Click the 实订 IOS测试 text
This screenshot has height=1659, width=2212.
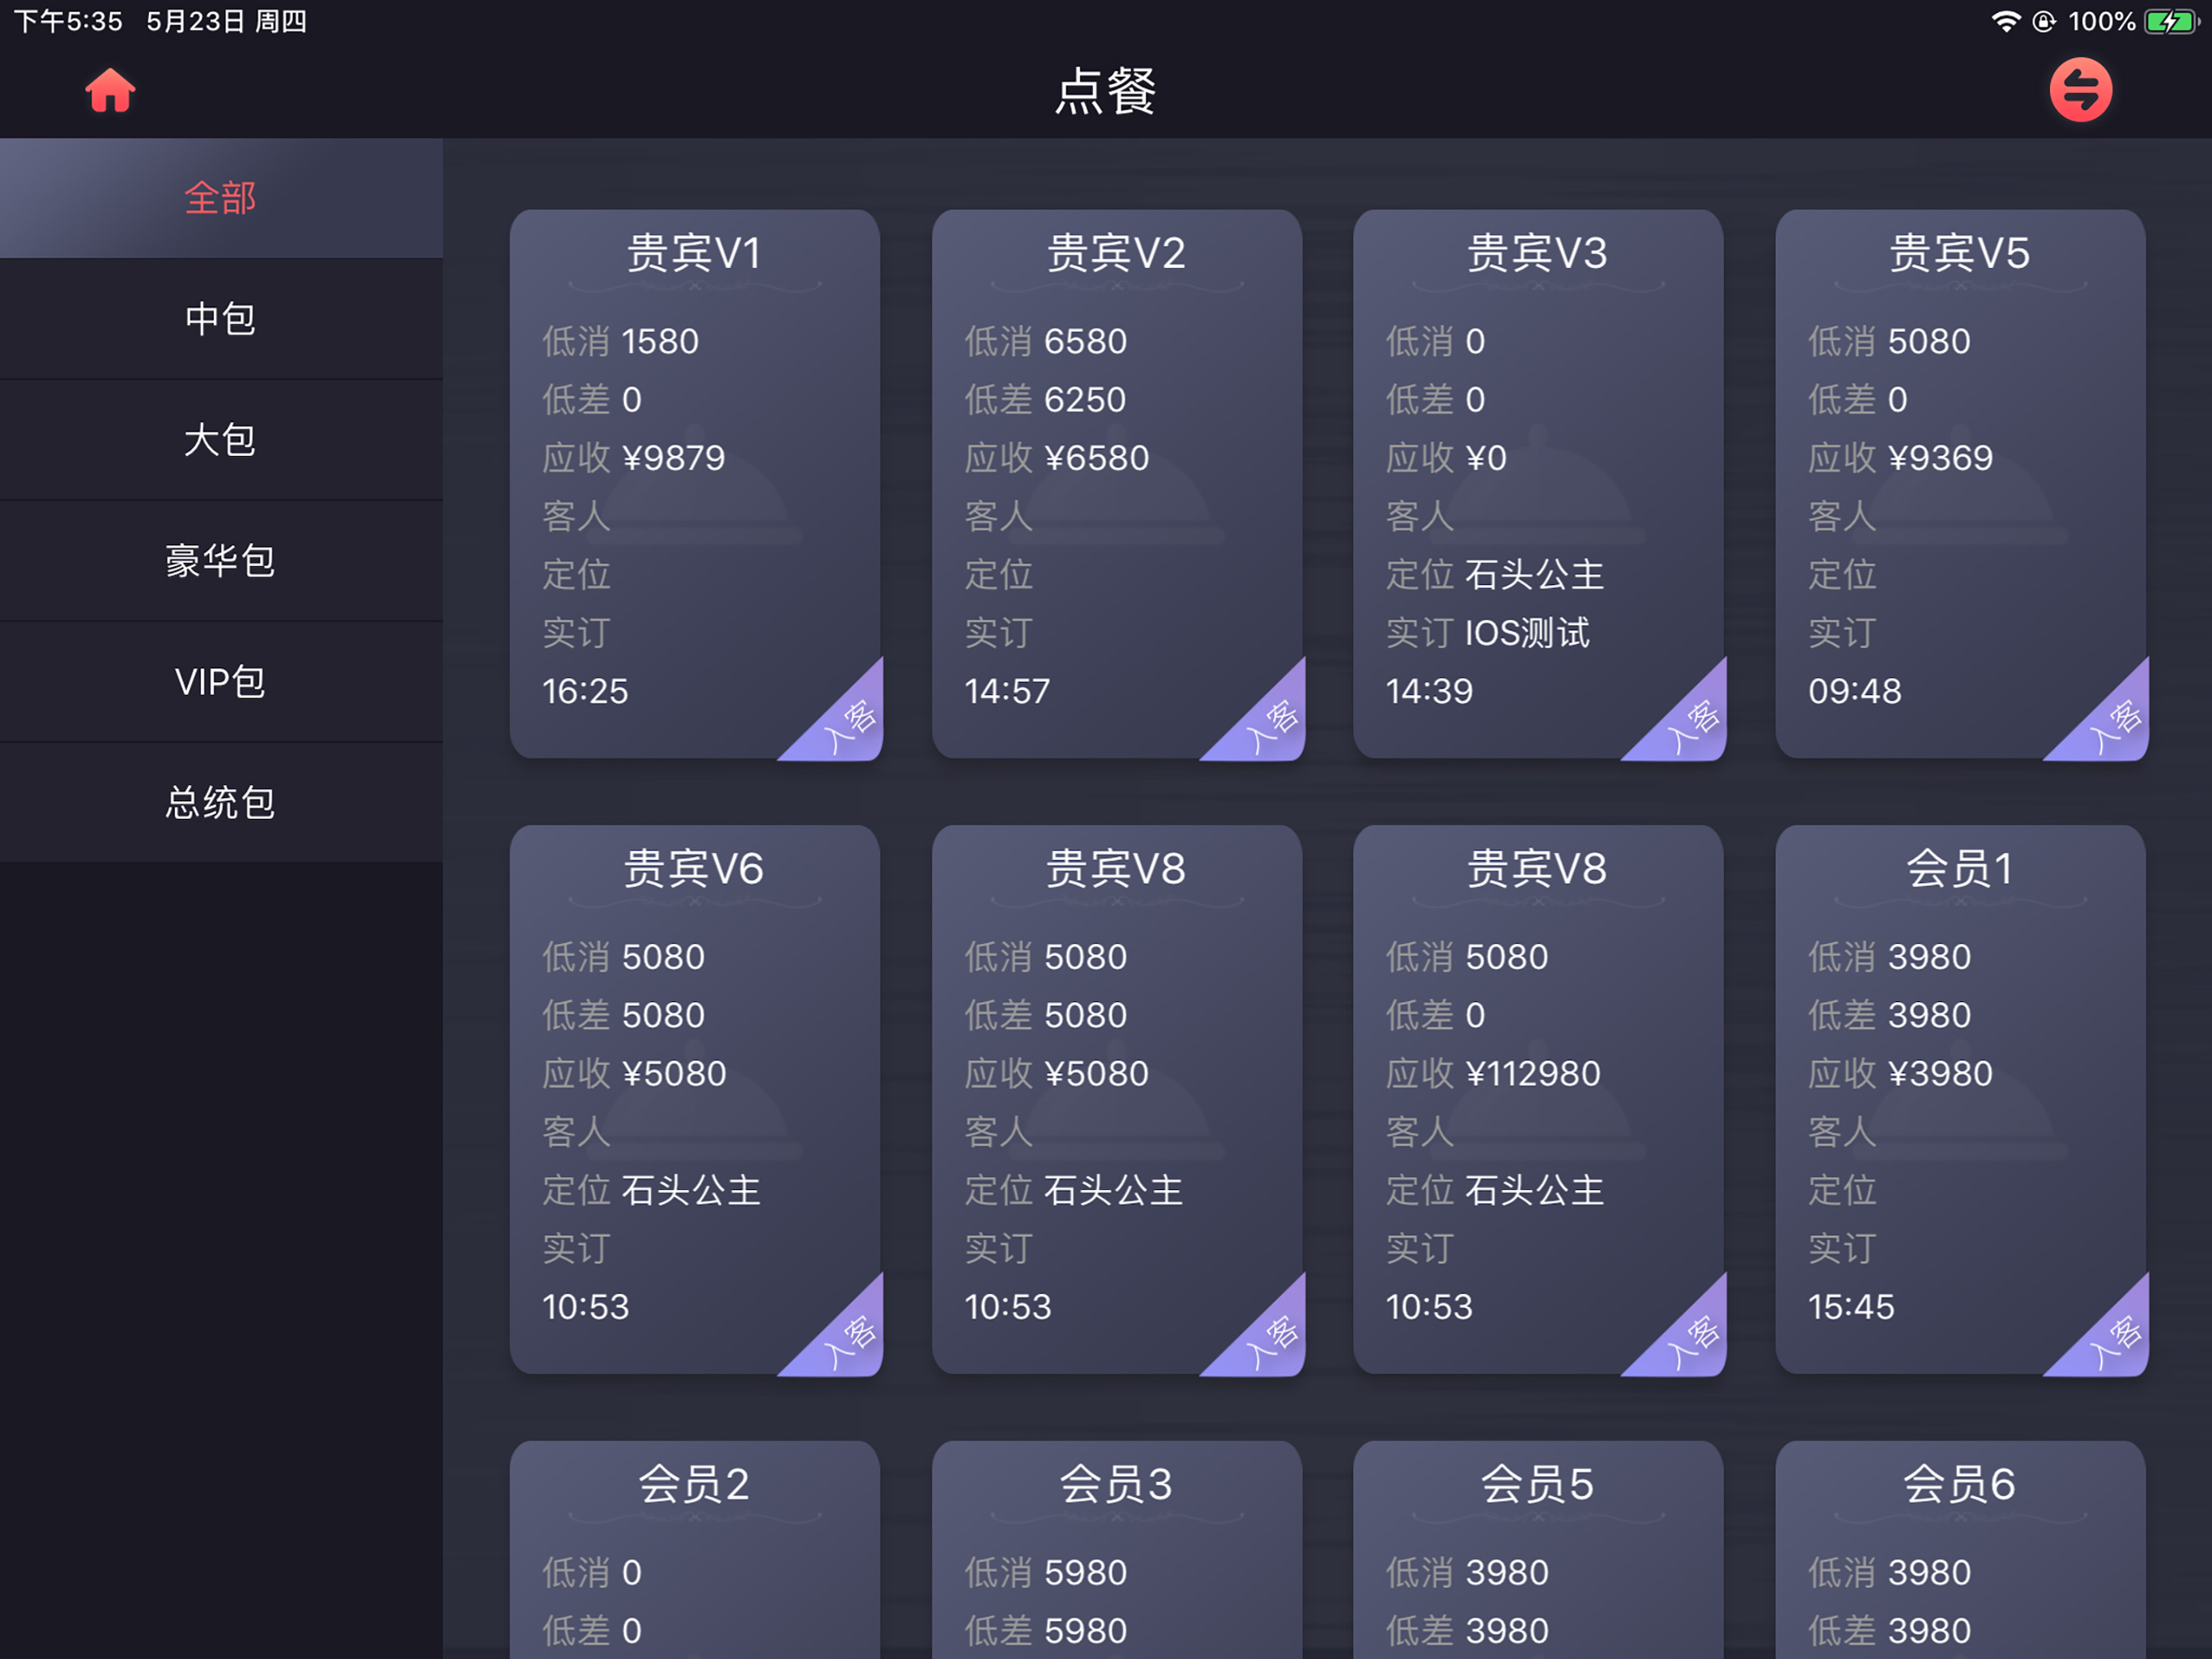[1487, 633]
